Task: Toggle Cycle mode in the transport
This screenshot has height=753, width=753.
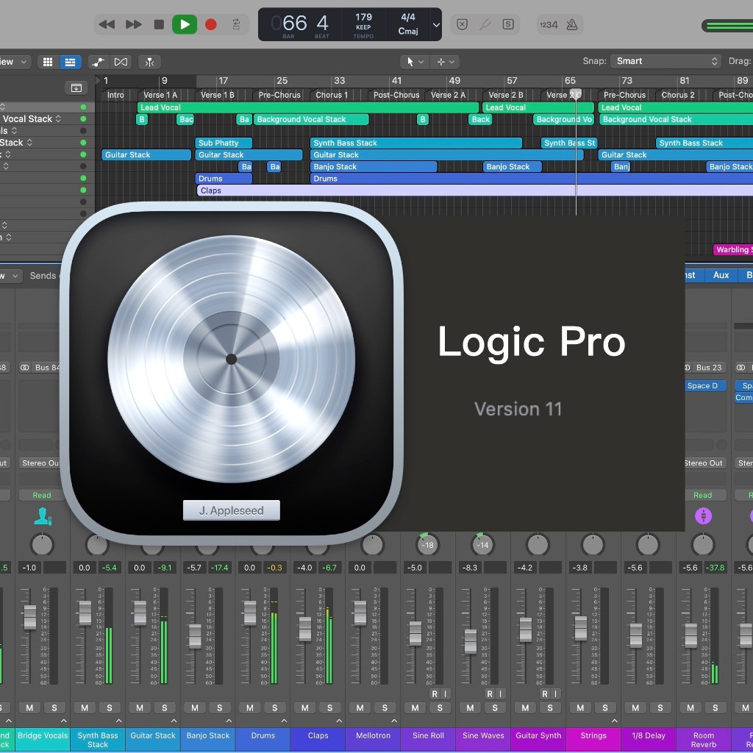Action: [x=236, y=24]
